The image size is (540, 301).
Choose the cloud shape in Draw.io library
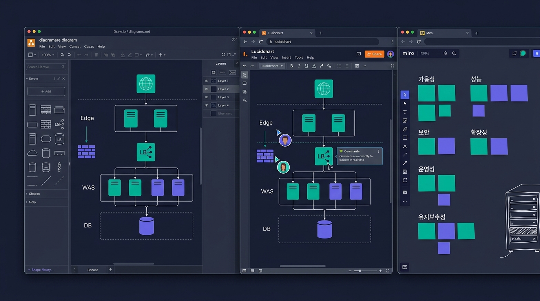[32, 153]
